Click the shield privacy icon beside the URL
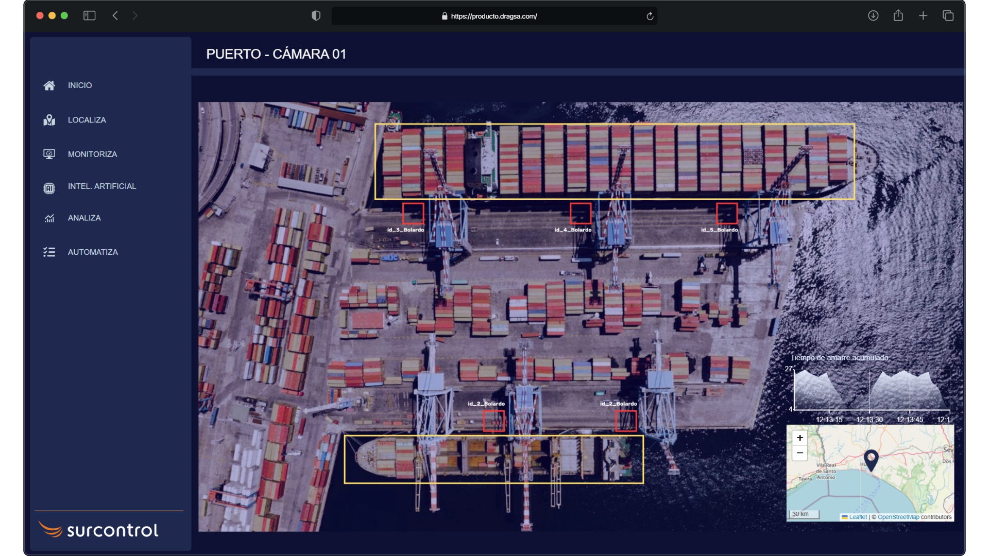The height and width of the screenshot is (556, 989). tap(316, 16)
